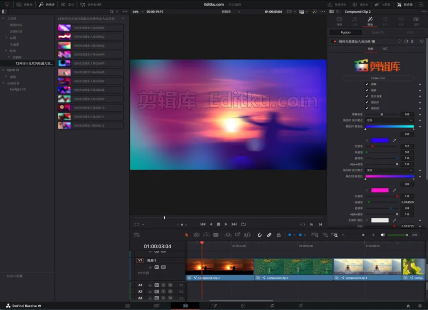Click the Play forward button
This screenshot has height=310, width=428.
tap(226, 224)
